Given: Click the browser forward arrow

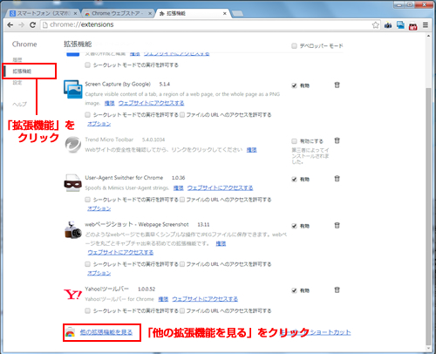Looking at the screenshot, I should point(21,25).
